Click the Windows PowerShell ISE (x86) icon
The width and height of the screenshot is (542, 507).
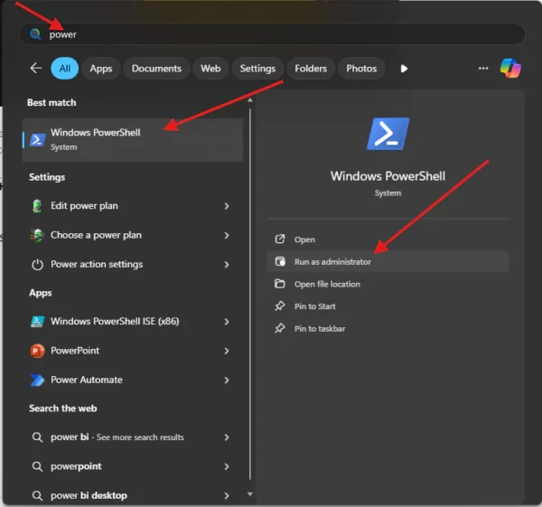click(x=37, y=322)
